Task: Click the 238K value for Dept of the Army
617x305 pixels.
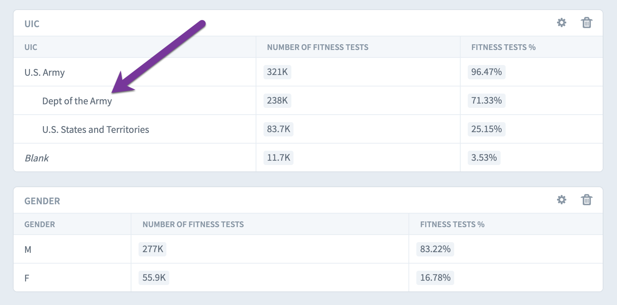Action: 277,100
